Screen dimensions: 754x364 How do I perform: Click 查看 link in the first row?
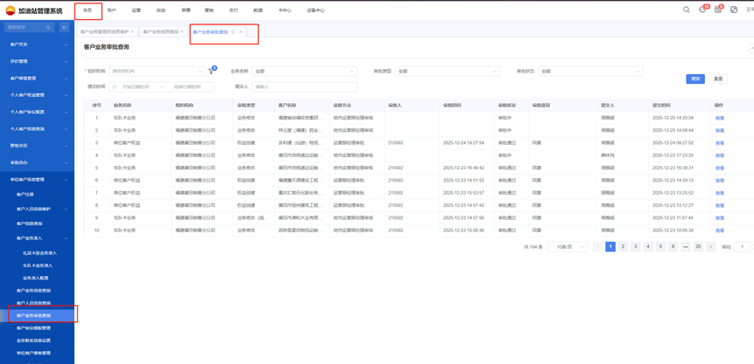[x=720, y=118]
